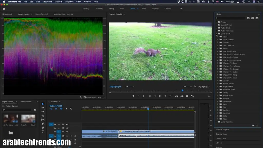Toggle V1 track lock

click(55, 132)
